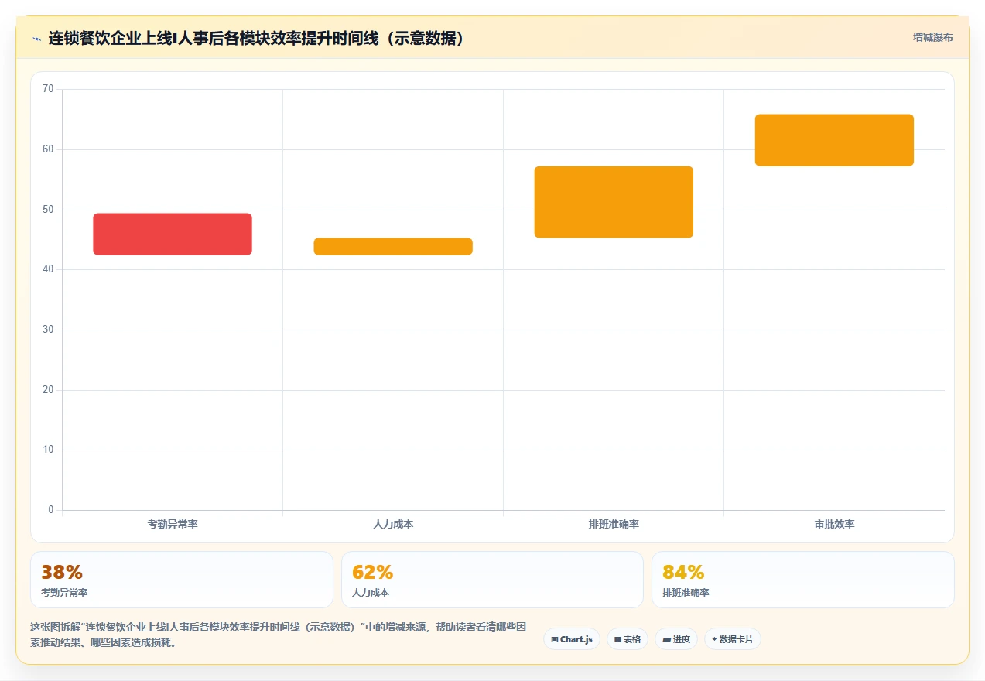The width and height of the screenshot is (985, 681).
Task: Click the y-axis value 60
Action: point(48,149)
